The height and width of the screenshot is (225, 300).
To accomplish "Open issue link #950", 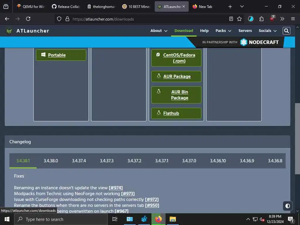I will [152, 205].
